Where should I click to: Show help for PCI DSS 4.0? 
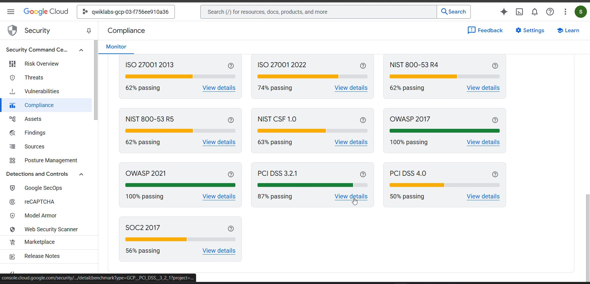pos(495,174)
